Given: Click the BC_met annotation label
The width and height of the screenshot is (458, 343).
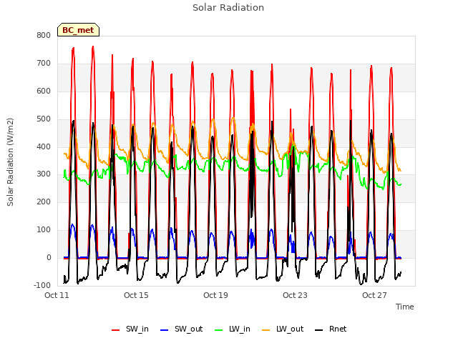Looking at the screenshot, I should 78,30.
